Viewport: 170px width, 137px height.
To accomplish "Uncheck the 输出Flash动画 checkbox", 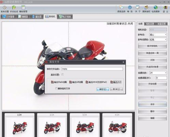I will click(53, 82).
